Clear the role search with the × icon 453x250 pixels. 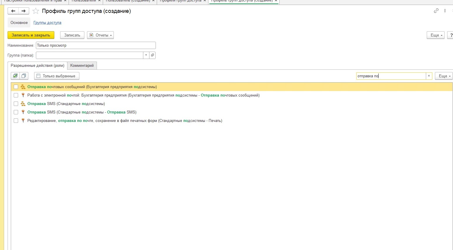[429, 76]
